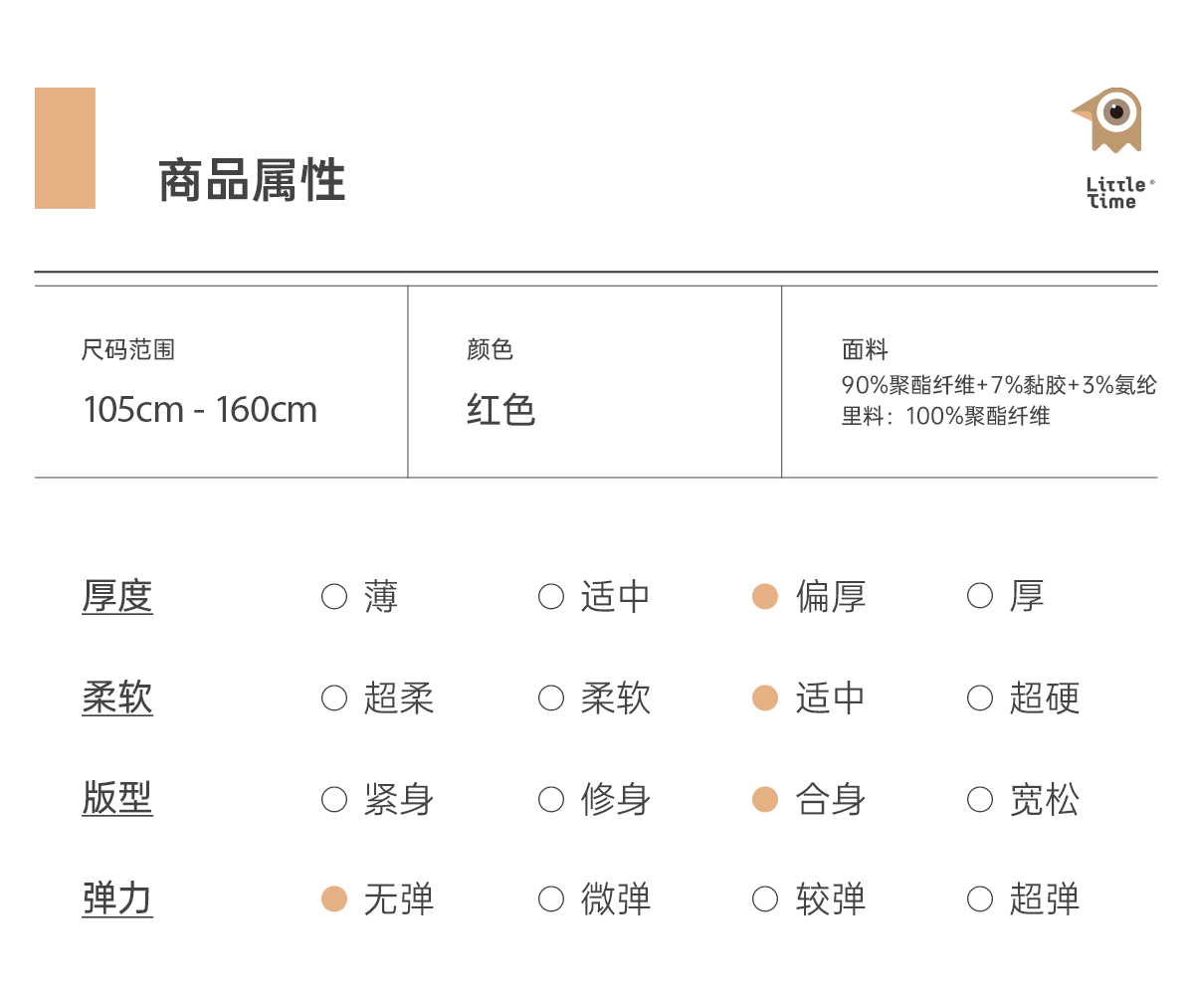
Task: Click the 105cm - 160cm size range text
Action: click(x=200, y=410)
